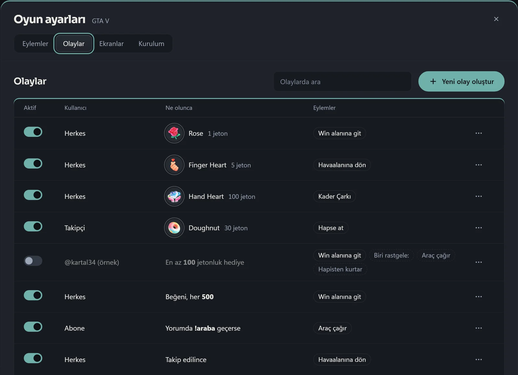518x375 pixels.
Task: Open more options for Doughnut event
Action: [x=479, y=228]
